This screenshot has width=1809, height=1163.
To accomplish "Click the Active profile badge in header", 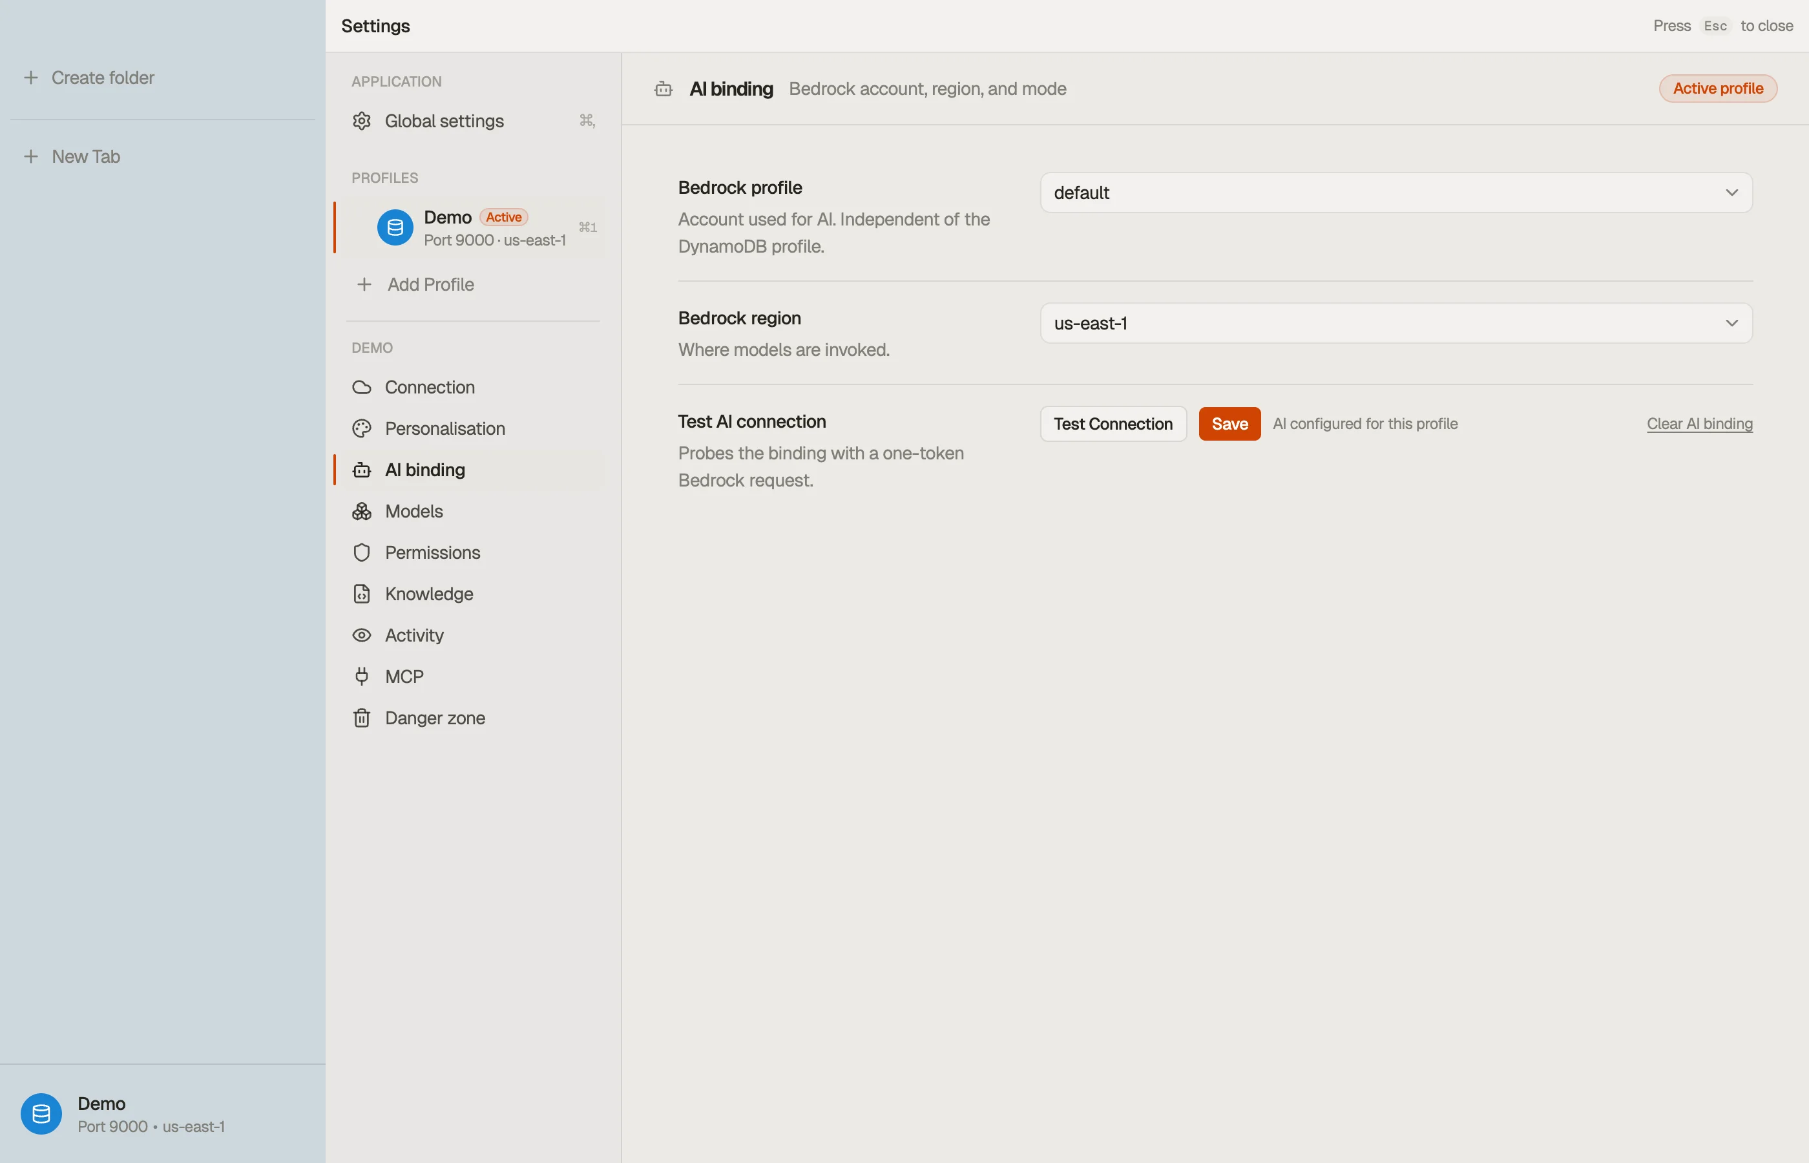I will (1718, 89).
